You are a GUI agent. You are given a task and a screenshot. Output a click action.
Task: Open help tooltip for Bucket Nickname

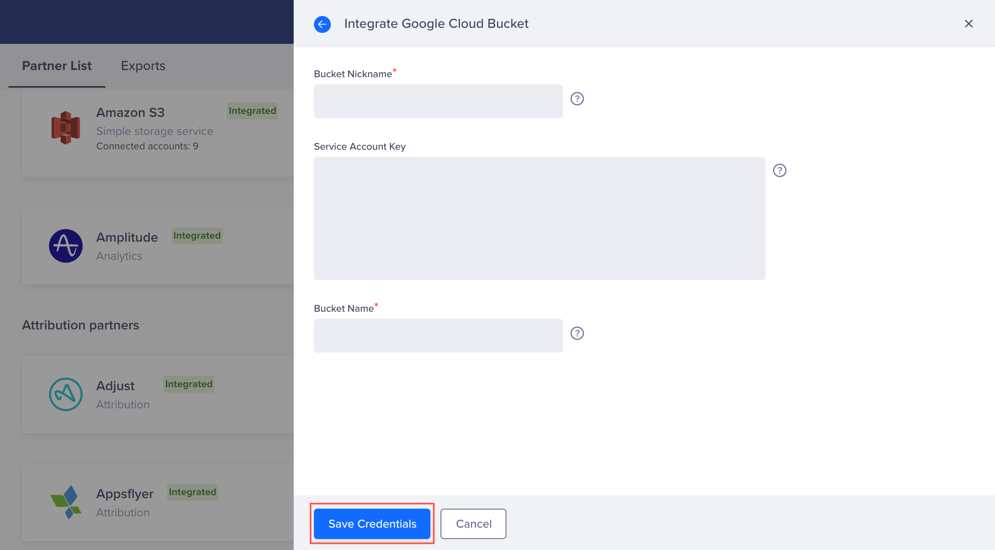click(x=577, y=99)
